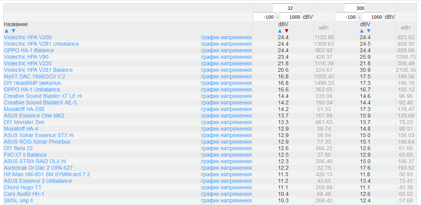421x205 pixels.
Task: Open Violectric HPA V281 Unbalance link
Action: click(x=41, y=44)
